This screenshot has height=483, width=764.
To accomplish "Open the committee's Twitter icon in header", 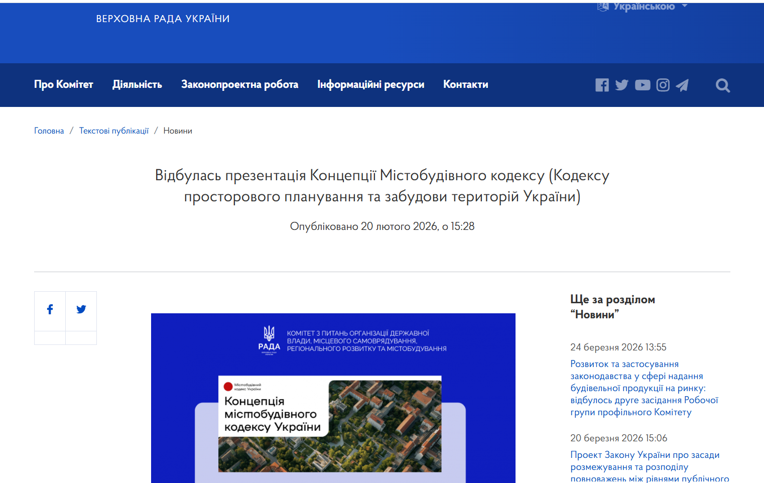I will point(622,85).
